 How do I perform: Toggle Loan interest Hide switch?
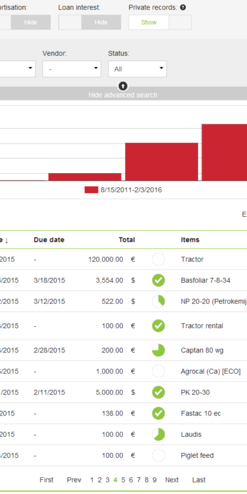pos(101,23)
